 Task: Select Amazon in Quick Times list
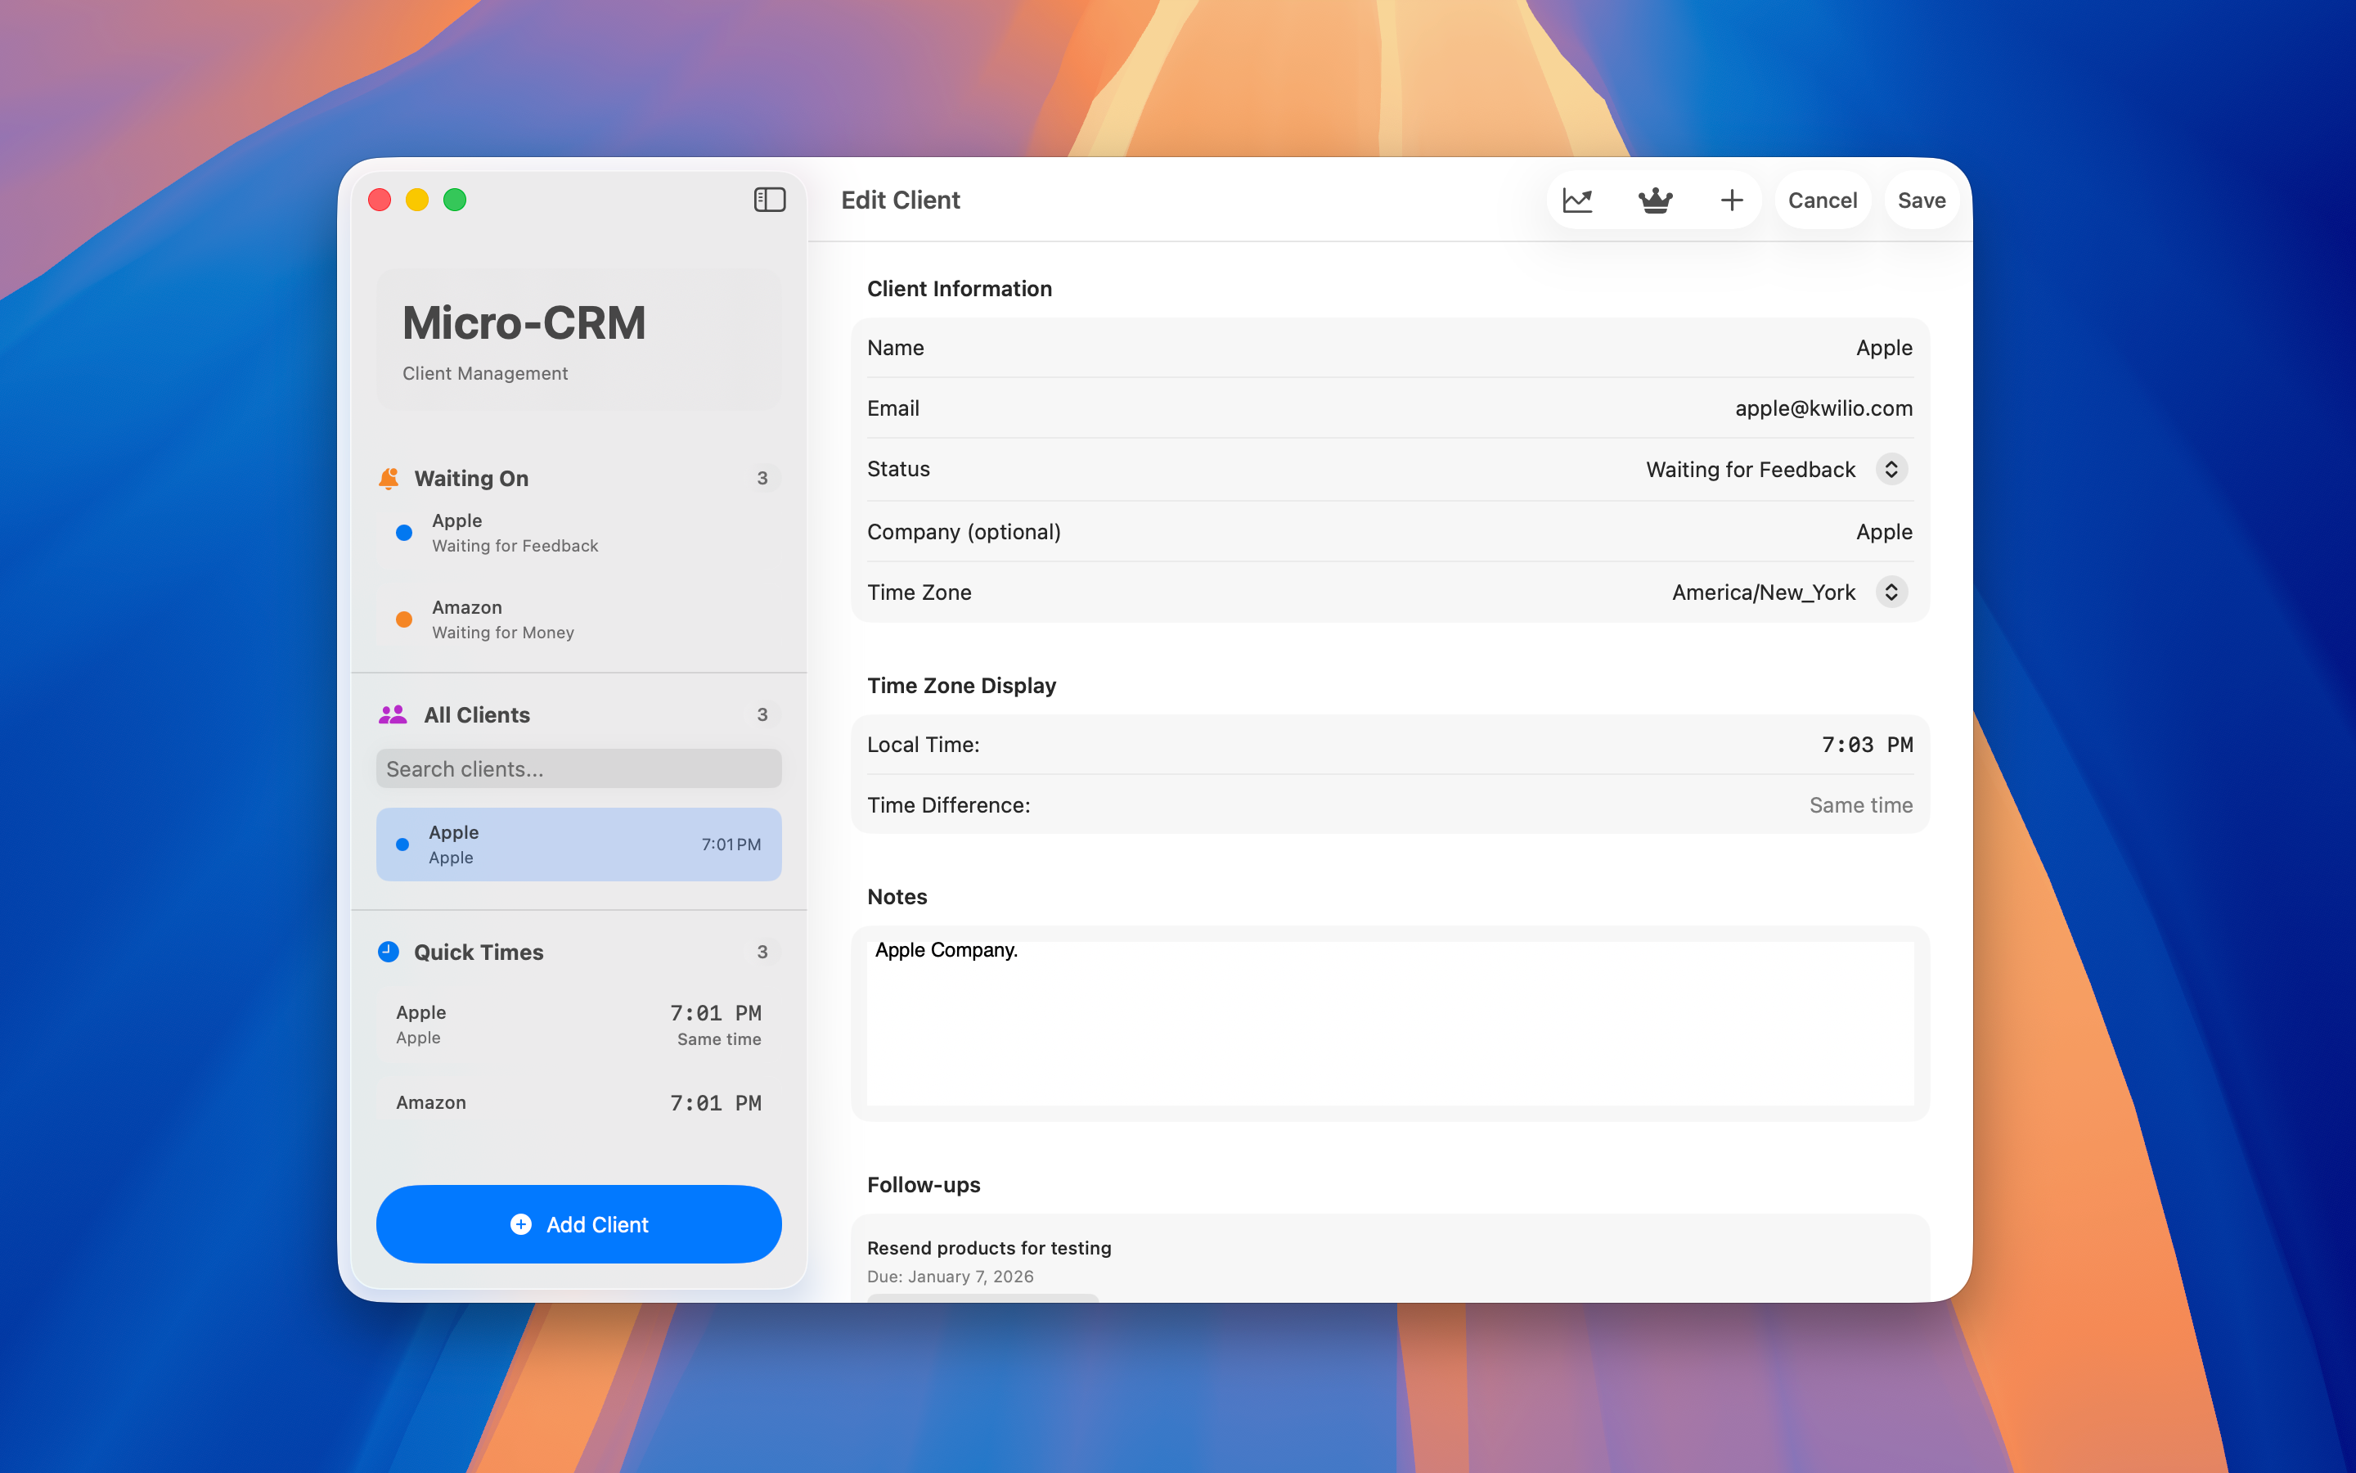click(578, 1103)
